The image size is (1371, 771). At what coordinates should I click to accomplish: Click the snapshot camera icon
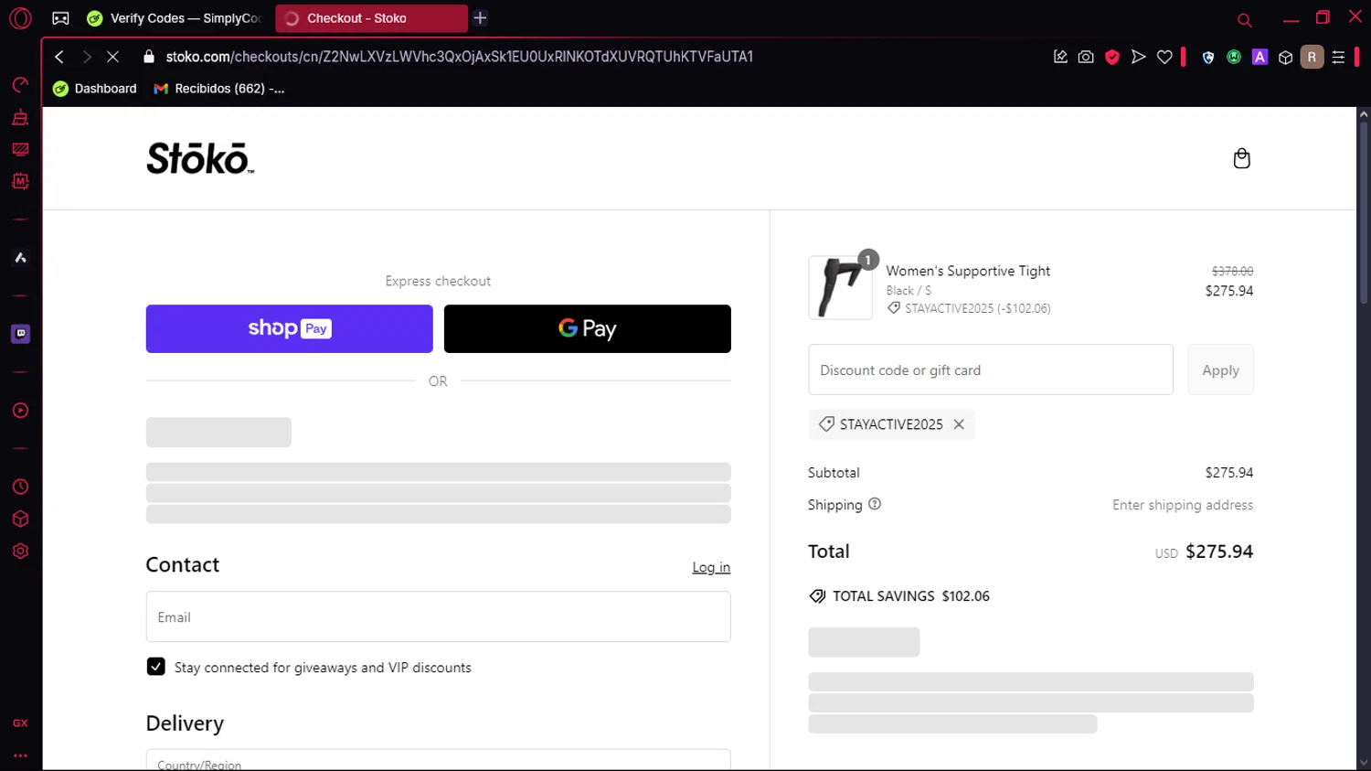(x=1086, y=57)
